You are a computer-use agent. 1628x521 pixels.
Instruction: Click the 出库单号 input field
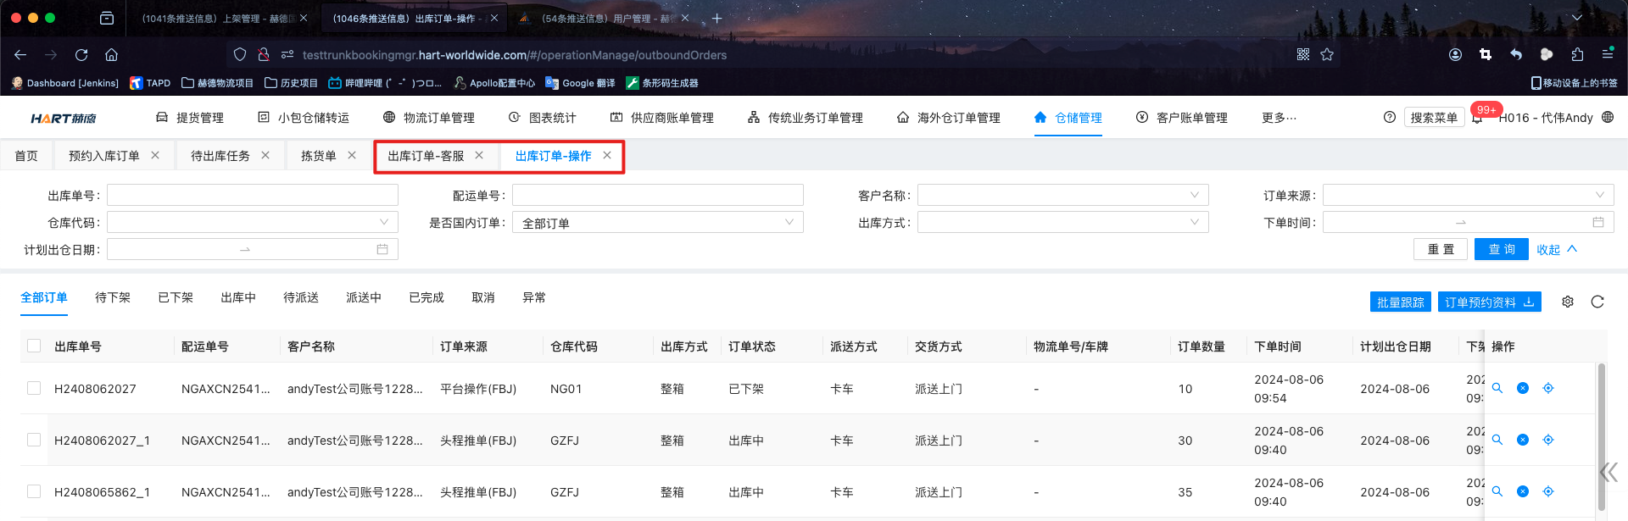coord(252,196)
